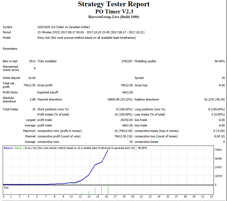Viewport: 227px width, 201px height.
Task: Click the x-axis tick label 9
Action: (63, 197)
